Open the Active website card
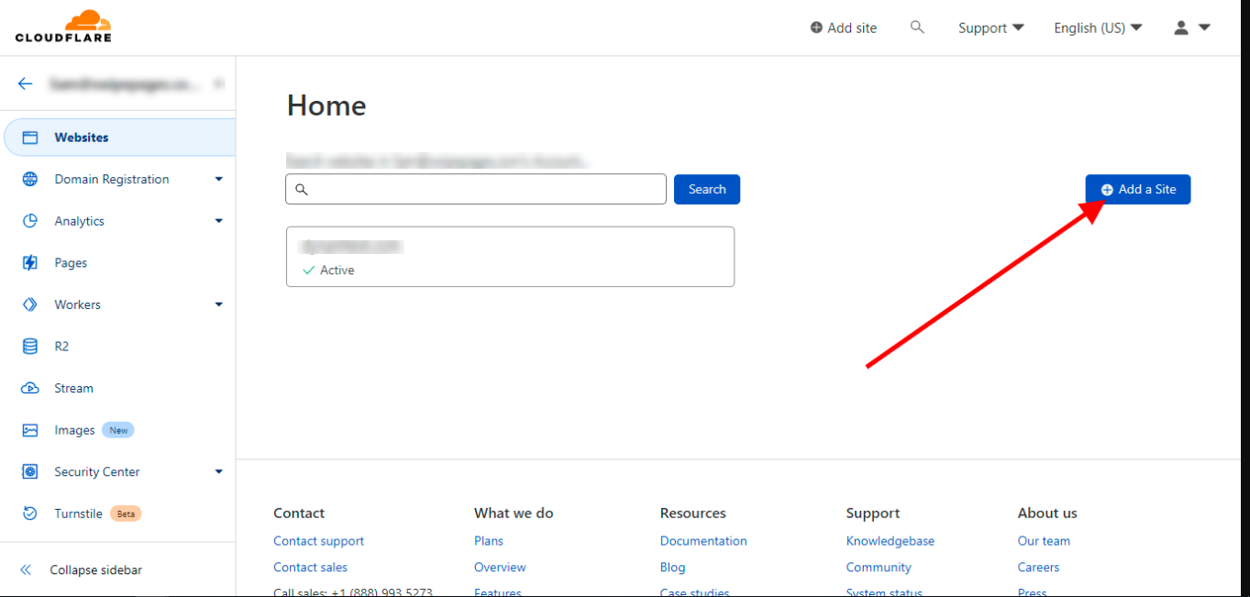 (x=510, y=257)
